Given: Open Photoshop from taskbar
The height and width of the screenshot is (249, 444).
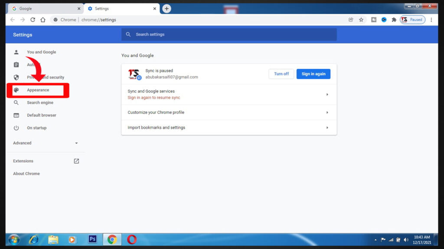Looking at the screenshot, I should 93,239.
